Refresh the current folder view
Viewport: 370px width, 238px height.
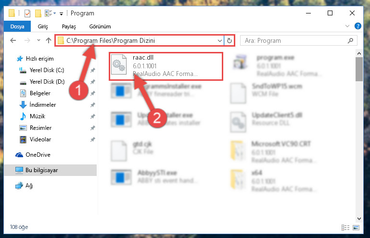point(230,40)
